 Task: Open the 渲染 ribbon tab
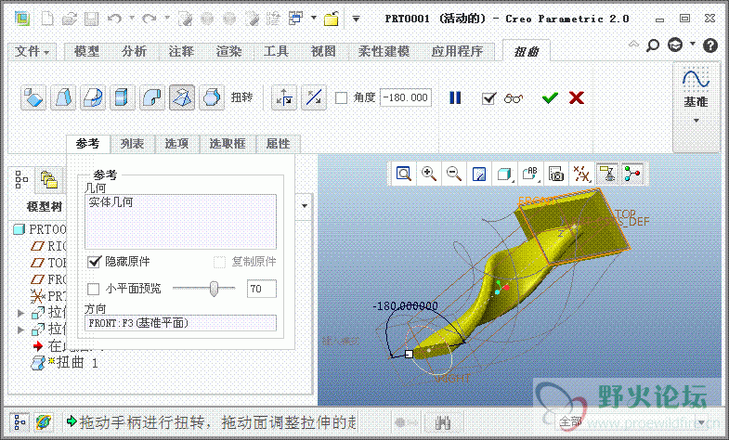tap(228, 51)
